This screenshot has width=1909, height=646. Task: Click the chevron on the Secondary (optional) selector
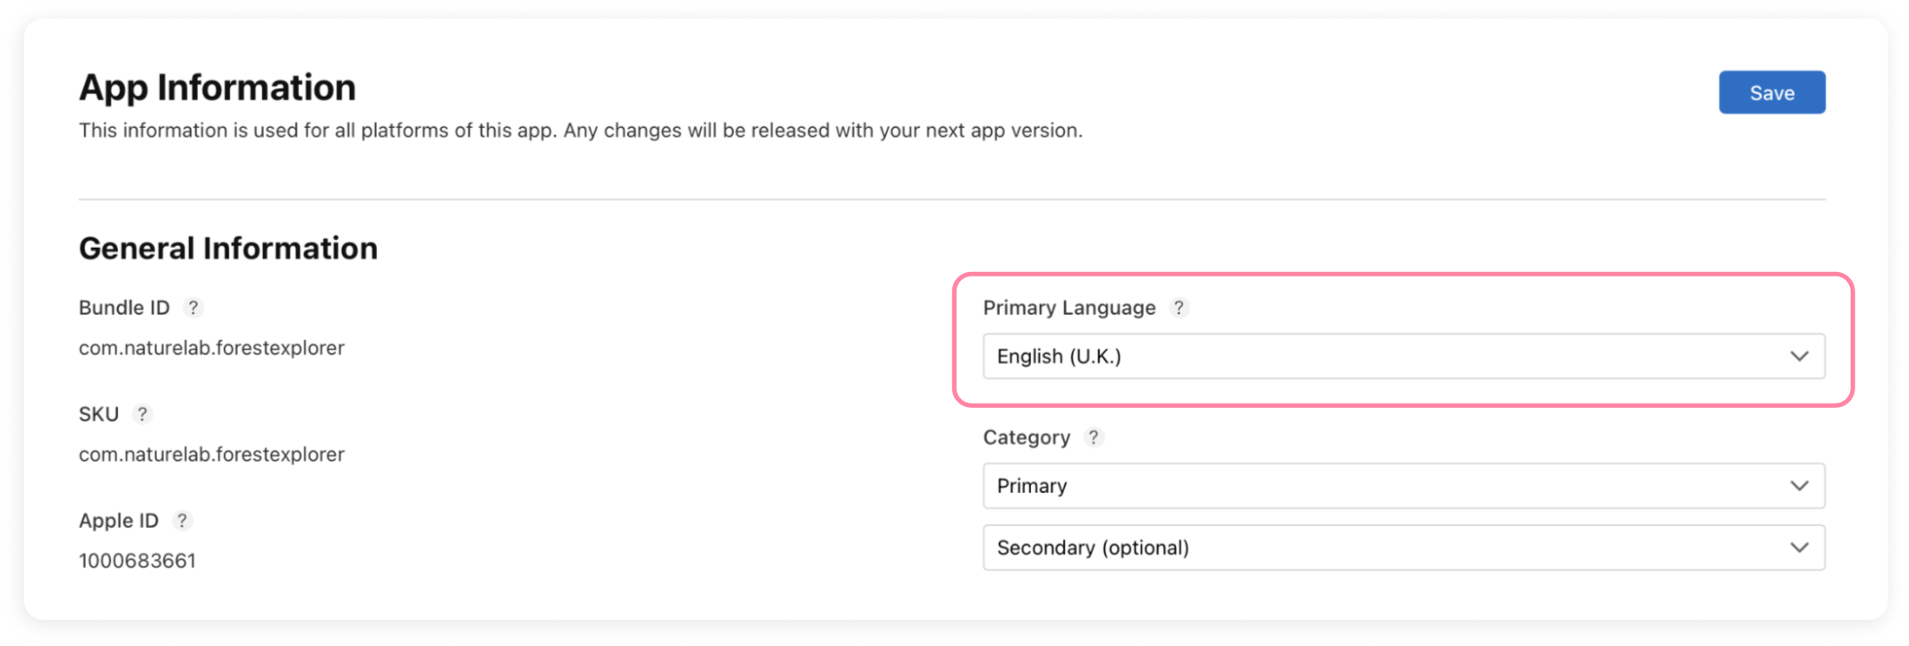coord(1799,548)
